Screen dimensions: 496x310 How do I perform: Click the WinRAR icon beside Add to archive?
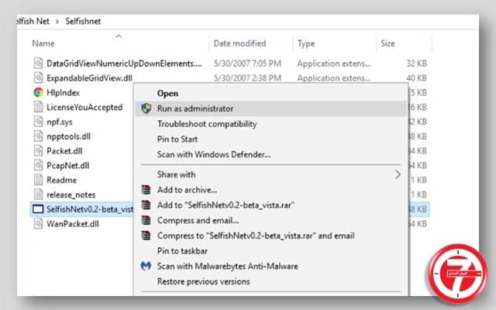(x=145, y=190)
